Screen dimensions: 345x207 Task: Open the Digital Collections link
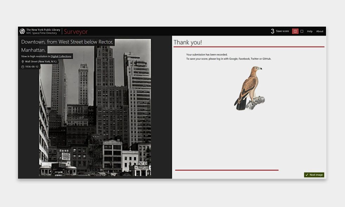click(61, 56)
